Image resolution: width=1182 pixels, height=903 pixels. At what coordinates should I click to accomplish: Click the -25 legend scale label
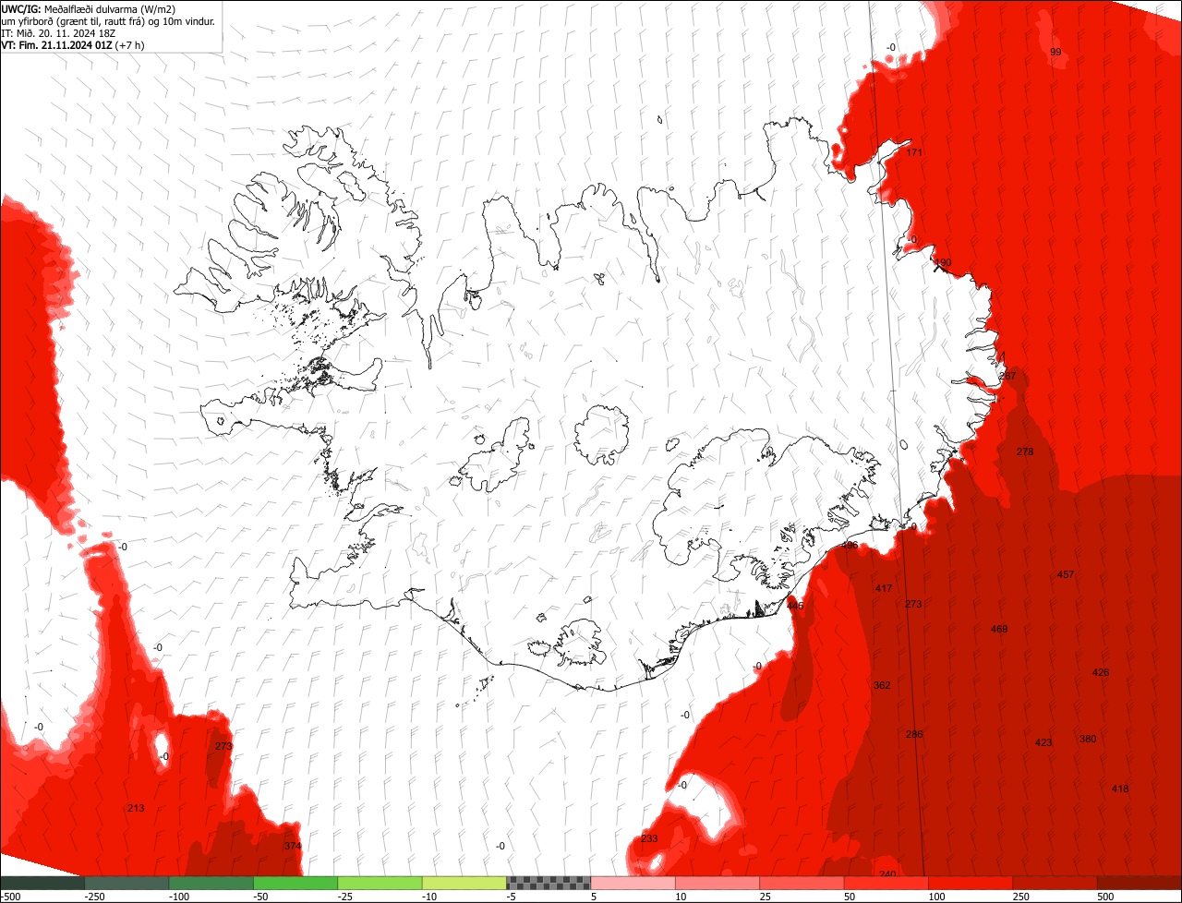coord(347,897)
